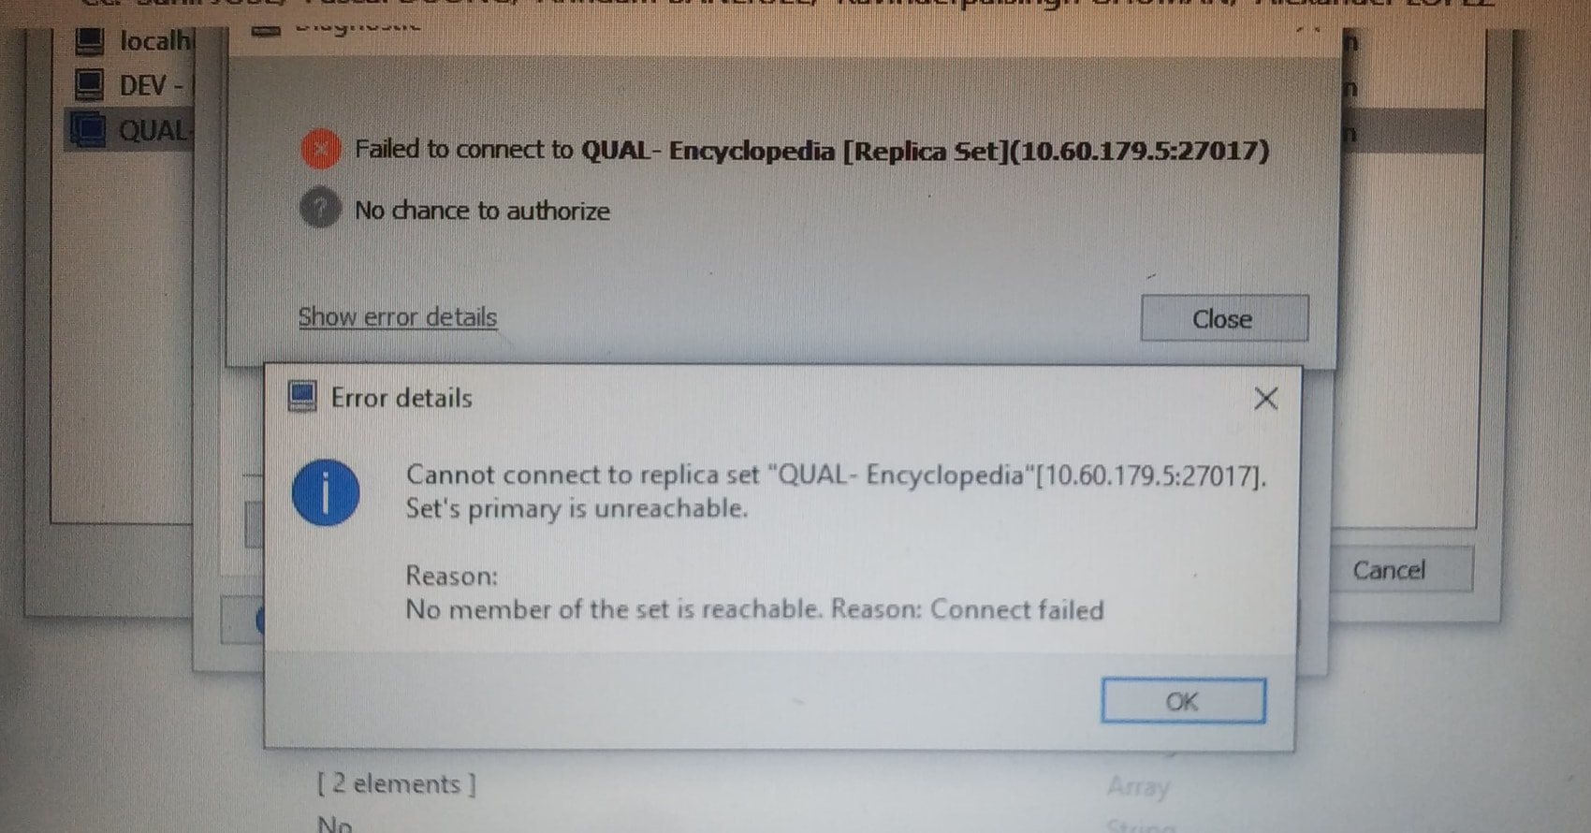Click the computer icon beside localh connection
Image resolution: width=1591 pixels, height=833 pixels.
[89, 40]
